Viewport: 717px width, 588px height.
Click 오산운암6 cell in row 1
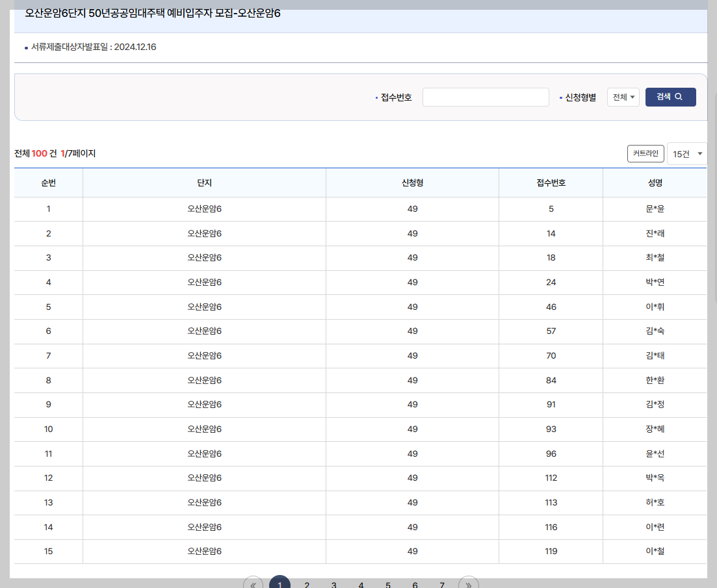[204, 209]
